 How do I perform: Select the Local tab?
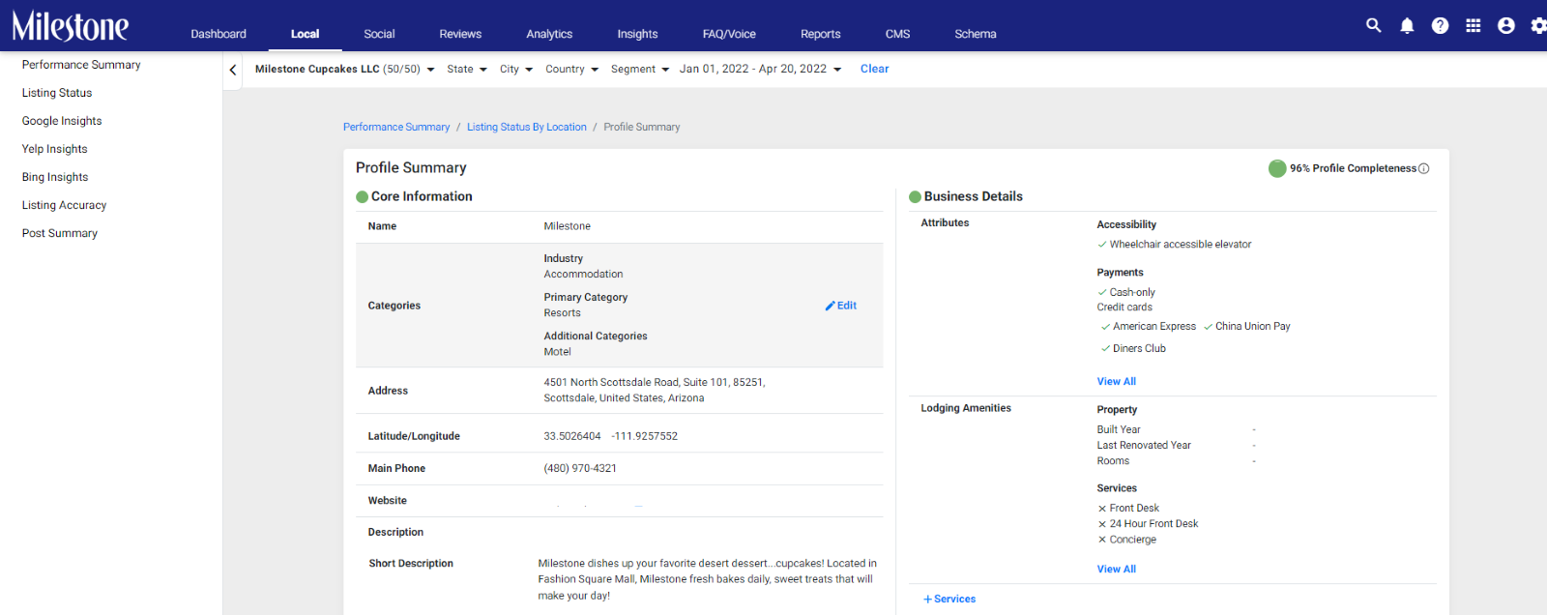coord(305,34)
